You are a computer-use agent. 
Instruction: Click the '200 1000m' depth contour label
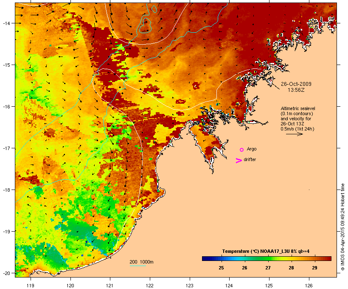[141, 262]
